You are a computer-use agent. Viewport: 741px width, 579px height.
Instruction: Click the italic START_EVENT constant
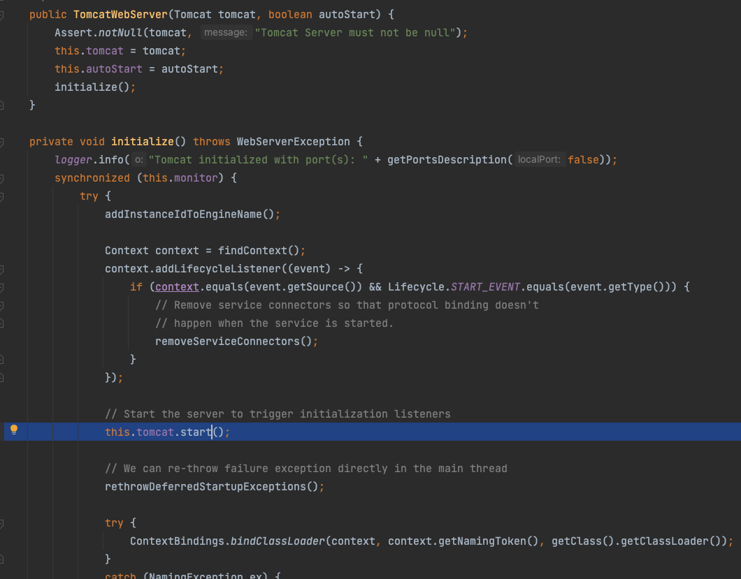(x=485, y=286)
